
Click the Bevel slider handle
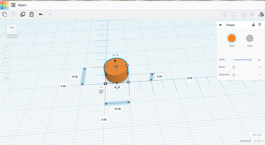(233, 67)
